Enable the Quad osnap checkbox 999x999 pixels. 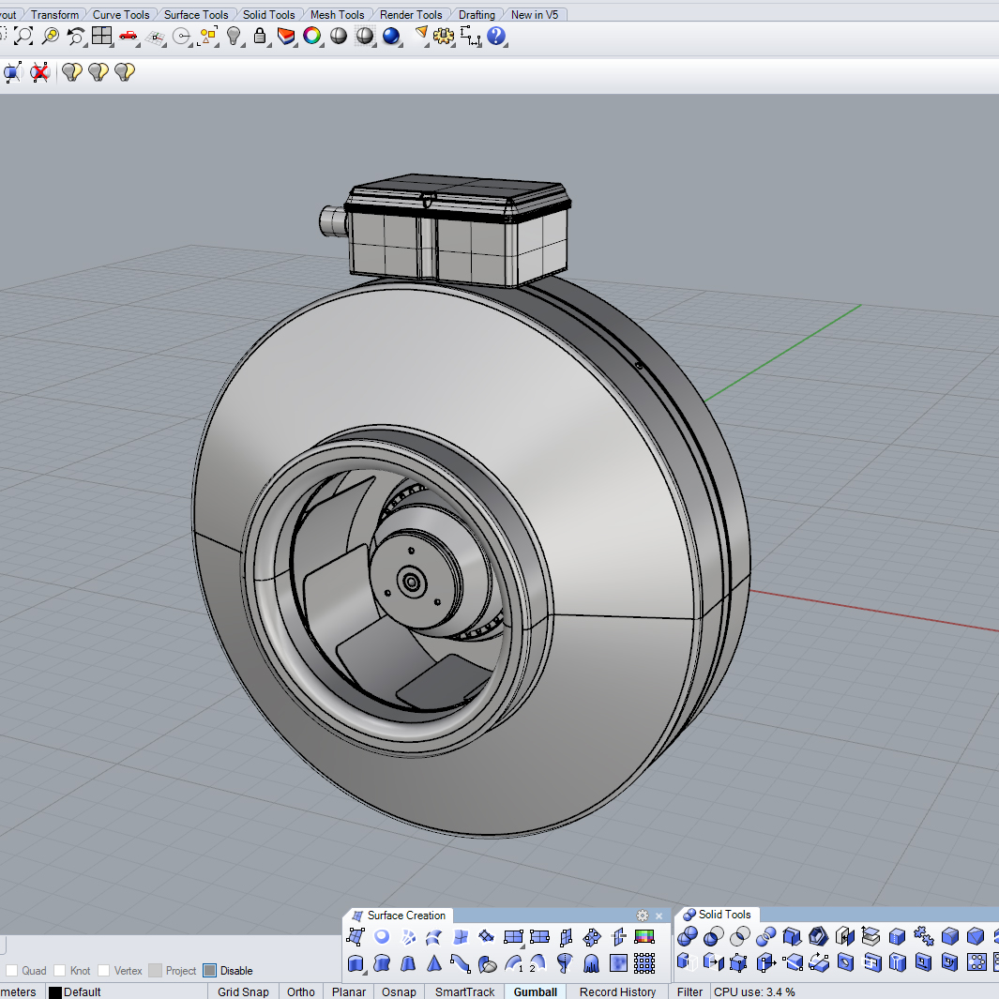point(11,971)
